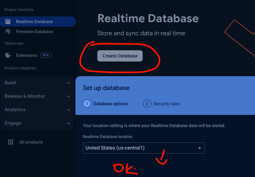Go to Database options step label
255x177 pixels.
(110, 104)
